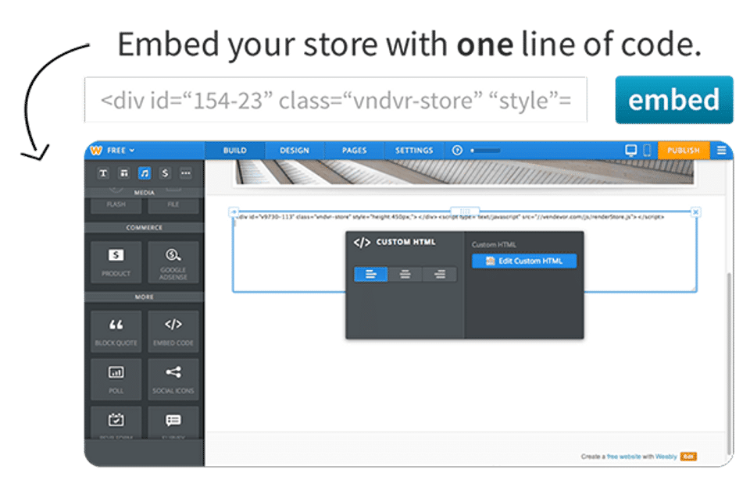Click the Weebly footer link
Viewport: 750px width, 487px height.
coord(666,457)
